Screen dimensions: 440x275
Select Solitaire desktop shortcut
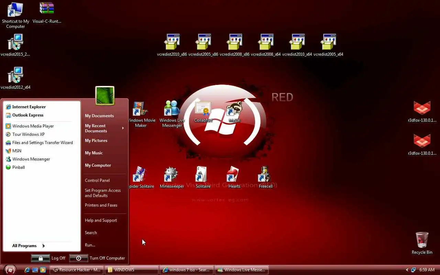pyautogui.click(x=203, y=178)
